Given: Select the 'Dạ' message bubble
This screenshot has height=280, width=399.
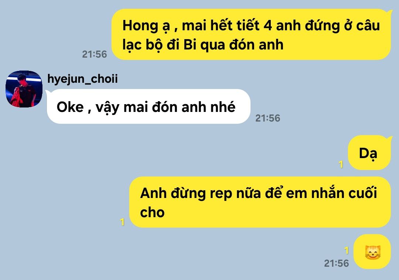Looking at the screenshot, I should coord(369,152).
